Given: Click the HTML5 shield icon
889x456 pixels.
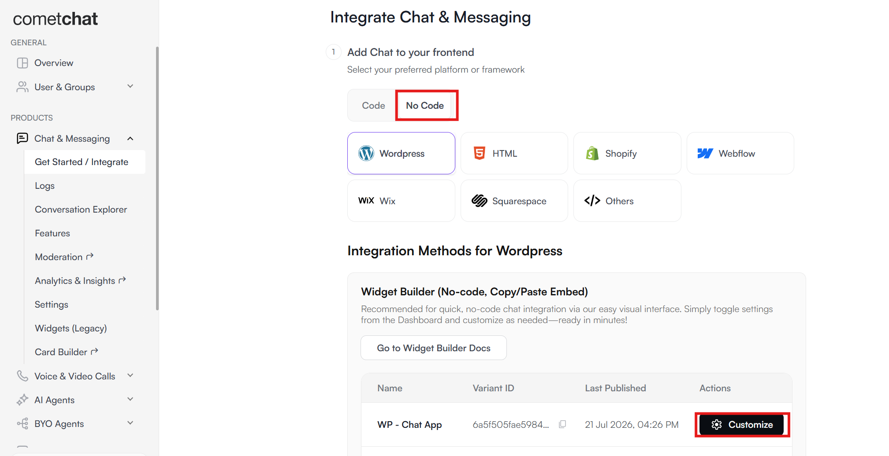Looking at the screenshot, I should pyautogui.click(x=480, y=153).
